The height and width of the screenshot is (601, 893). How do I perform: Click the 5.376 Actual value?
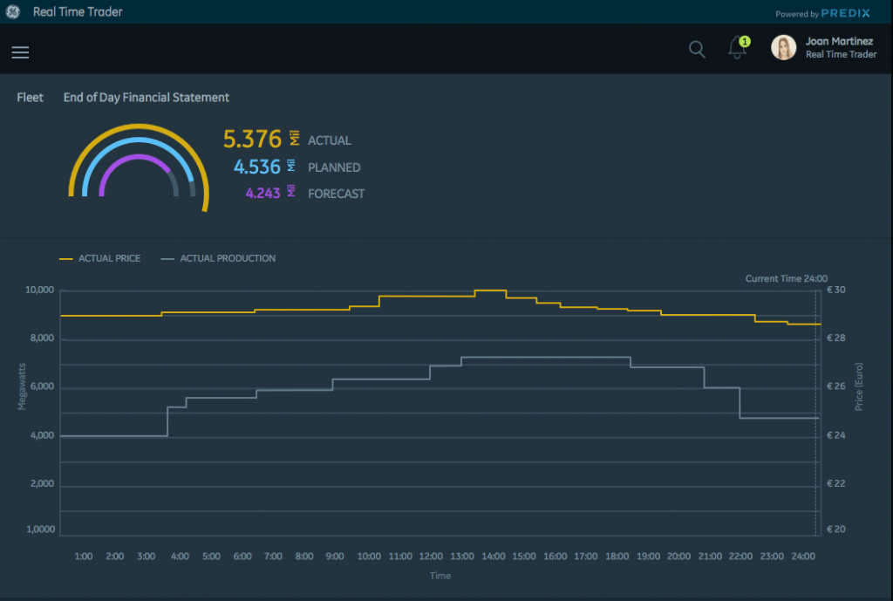(x=252, y=140)
